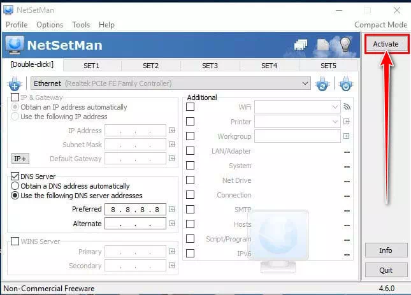
Task: Click get-current icon beside WINS Secondary
Action: click(x=171, y=266)
